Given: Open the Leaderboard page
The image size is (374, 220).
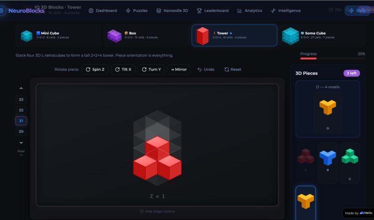Looking at the screenshot, I should (213, 11).
